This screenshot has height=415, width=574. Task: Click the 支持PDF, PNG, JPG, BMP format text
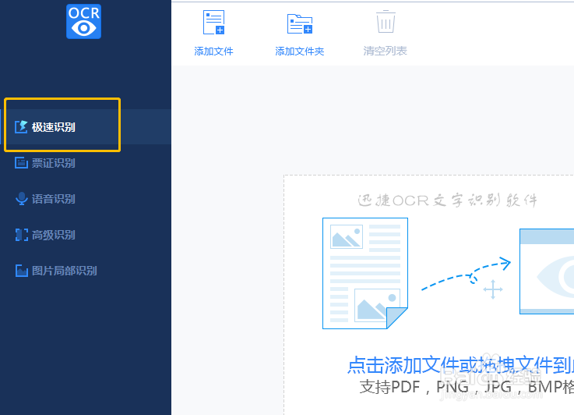[467, 387]
